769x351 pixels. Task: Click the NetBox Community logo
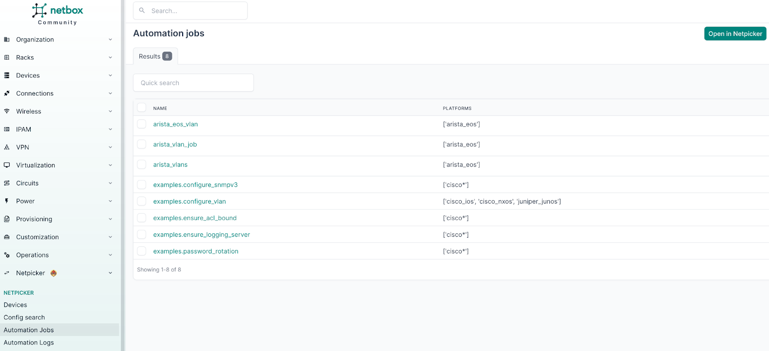point(57,14)
